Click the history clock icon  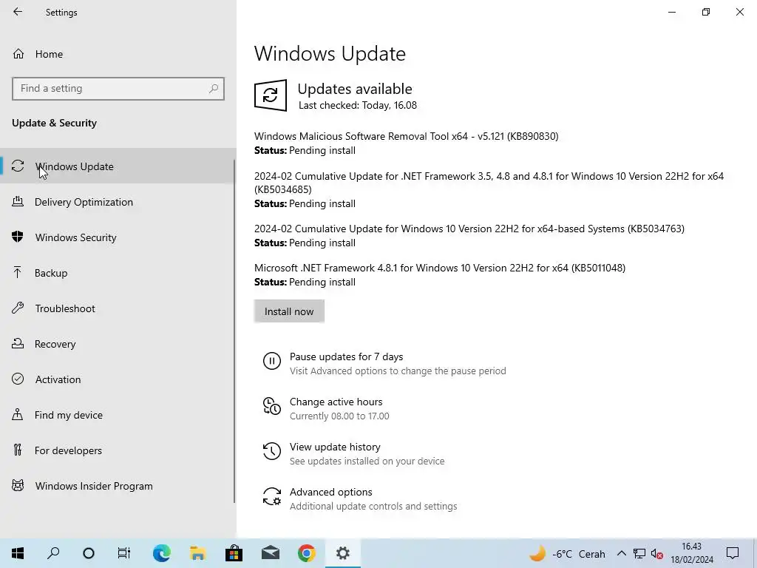(x=272, y=451)
